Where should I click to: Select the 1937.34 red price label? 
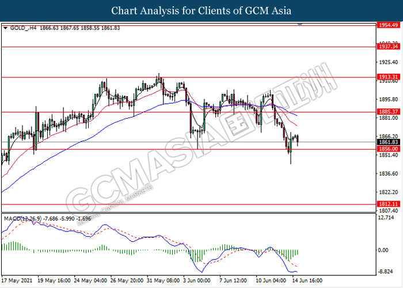[x=389, y=47]
